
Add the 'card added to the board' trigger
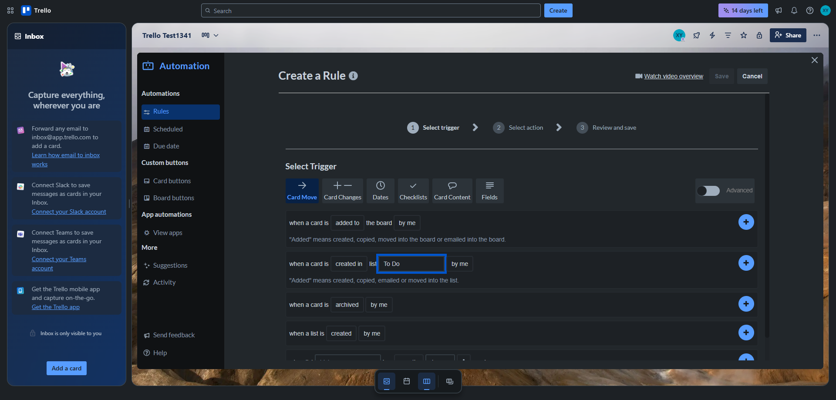(746, 222)
